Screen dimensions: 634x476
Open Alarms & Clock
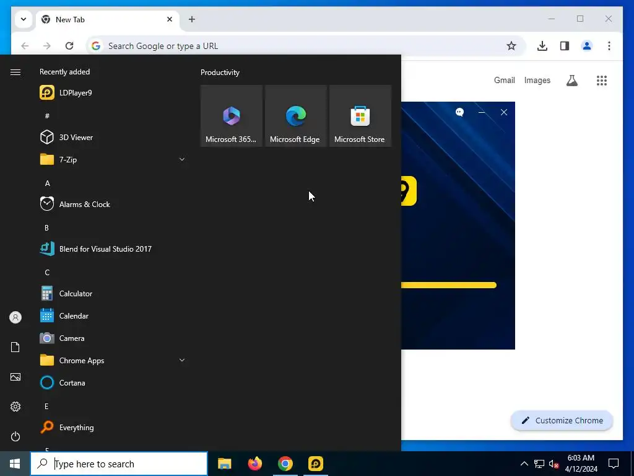113,204
